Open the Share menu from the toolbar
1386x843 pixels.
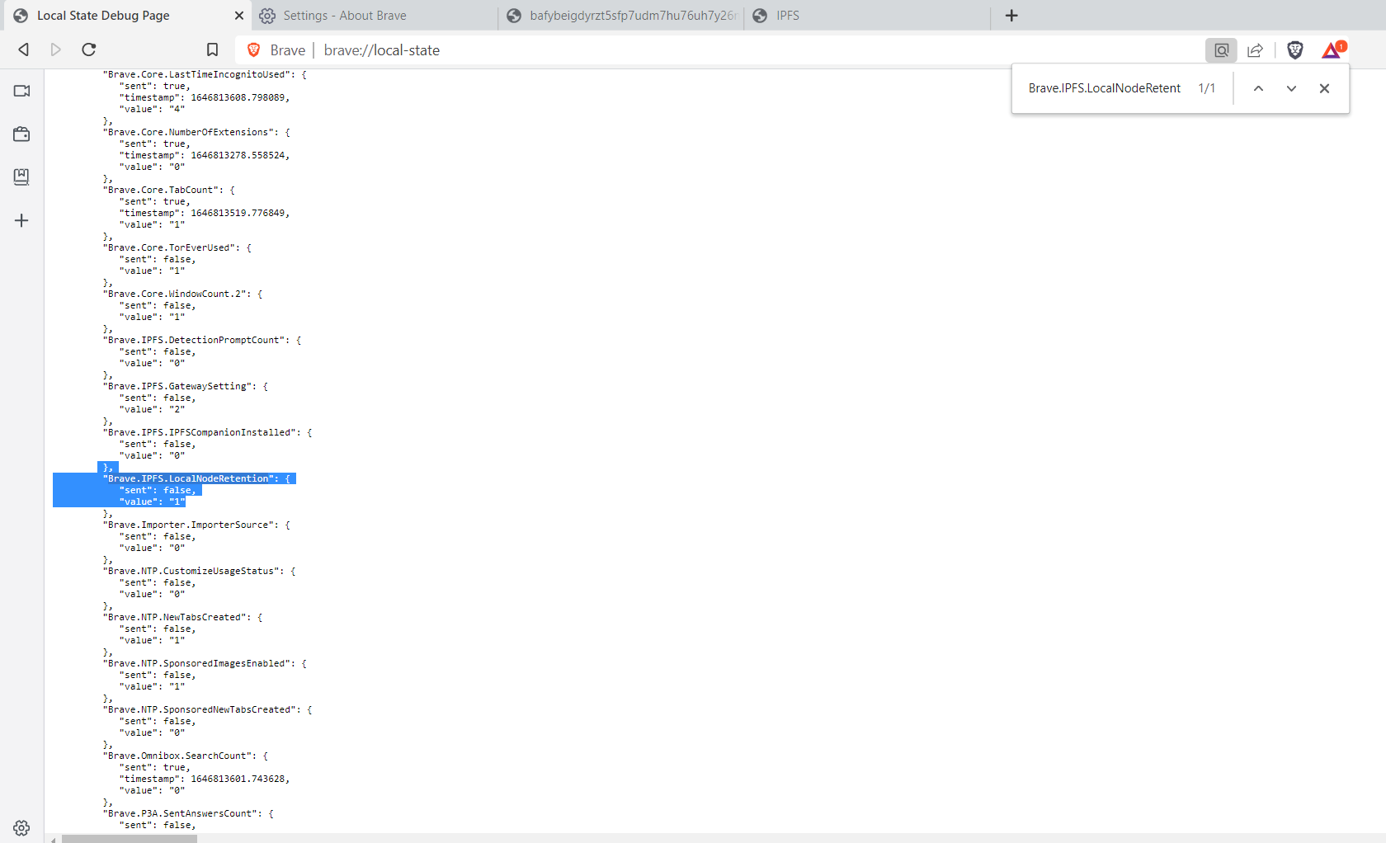point(1255,49)
